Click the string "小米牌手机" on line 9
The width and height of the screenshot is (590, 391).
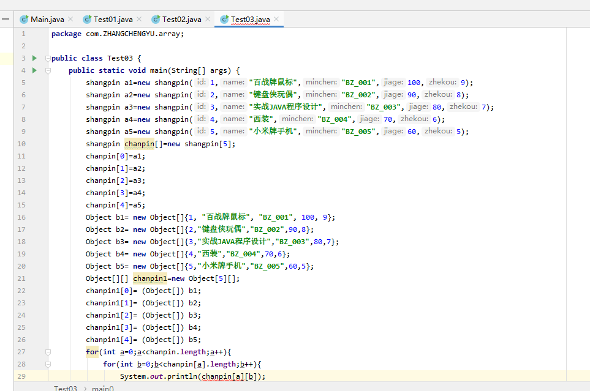click(273, 132)
